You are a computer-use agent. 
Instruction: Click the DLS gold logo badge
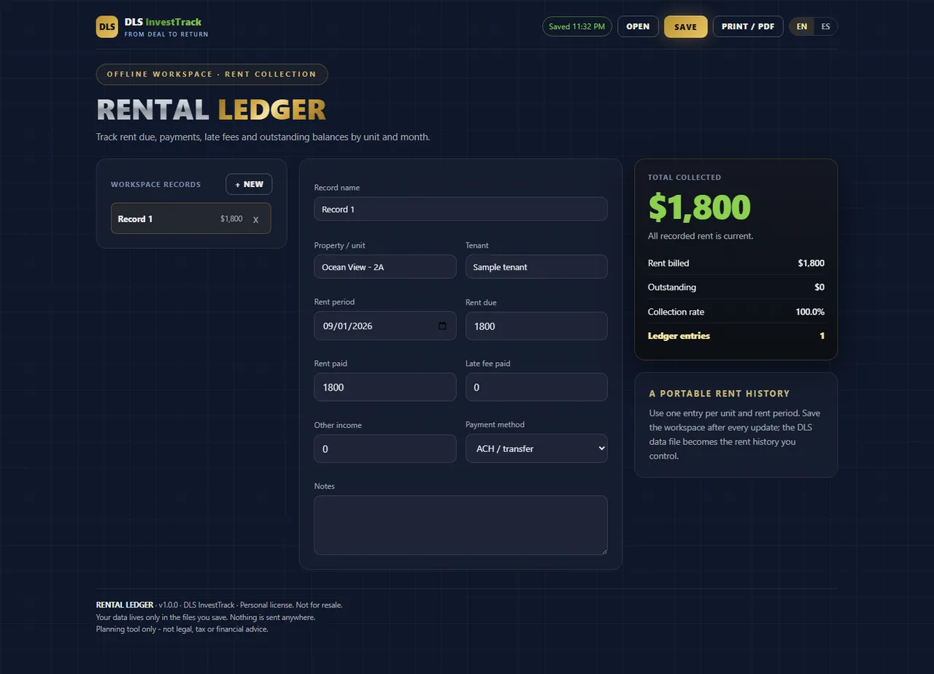tap(107, 27)
